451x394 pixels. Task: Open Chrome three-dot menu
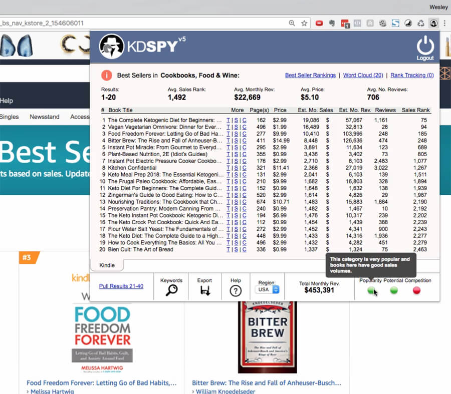click(444, 23)
